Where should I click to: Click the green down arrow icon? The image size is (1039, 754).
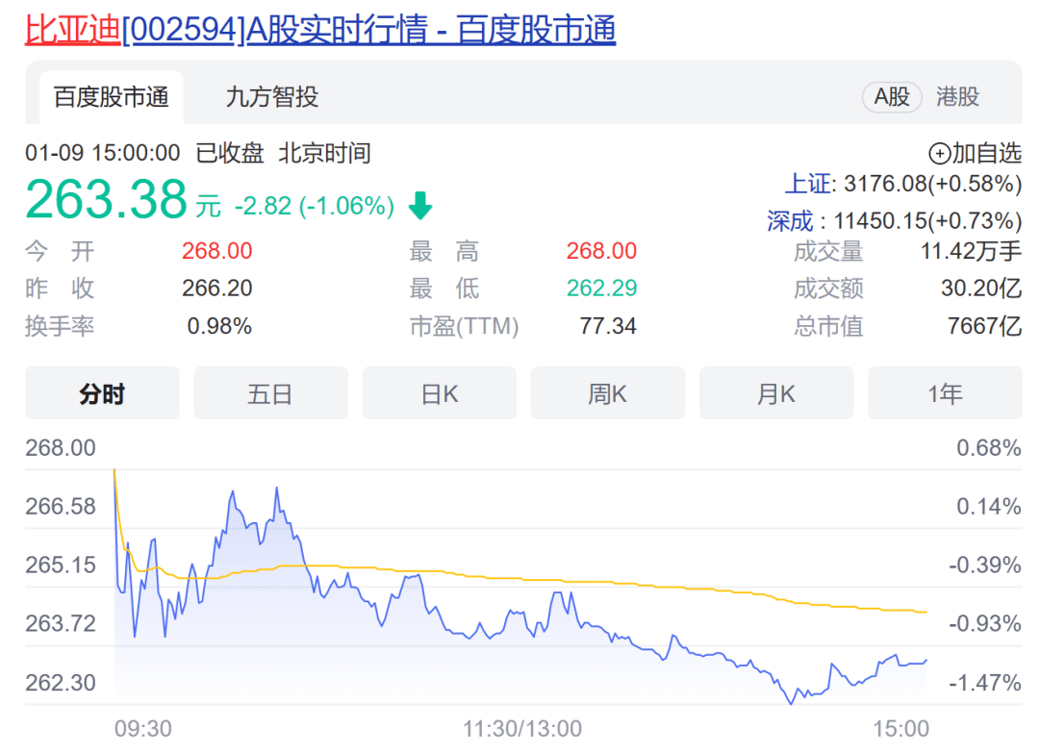tap(420, 206)
